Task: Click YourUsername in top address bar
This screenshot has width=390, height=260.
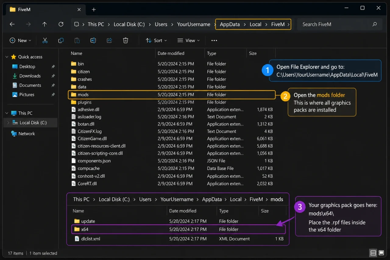Action: [194, 24]
